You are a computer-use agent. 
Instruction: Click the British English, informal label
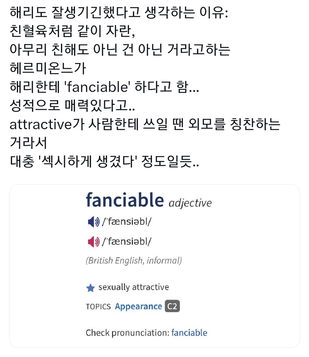pos(134,260)
